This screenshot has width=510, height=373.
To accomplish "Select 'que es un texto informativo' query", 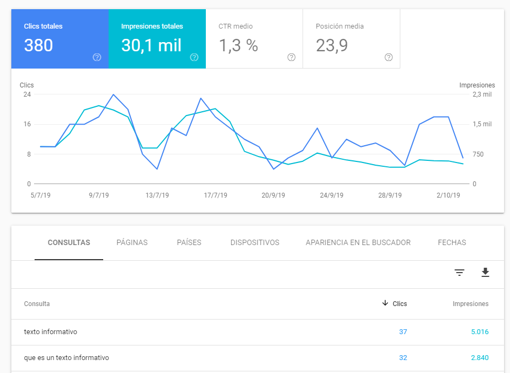I will (66, 358).
